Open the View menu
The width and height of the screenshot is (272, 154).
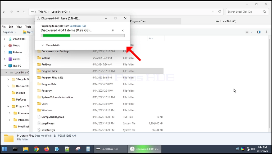tap(19, 27)
